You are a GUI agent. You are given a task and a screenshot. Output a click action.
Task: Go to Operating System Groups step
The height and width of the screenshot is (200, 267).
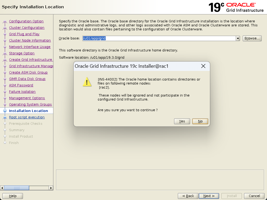(30, 105)
